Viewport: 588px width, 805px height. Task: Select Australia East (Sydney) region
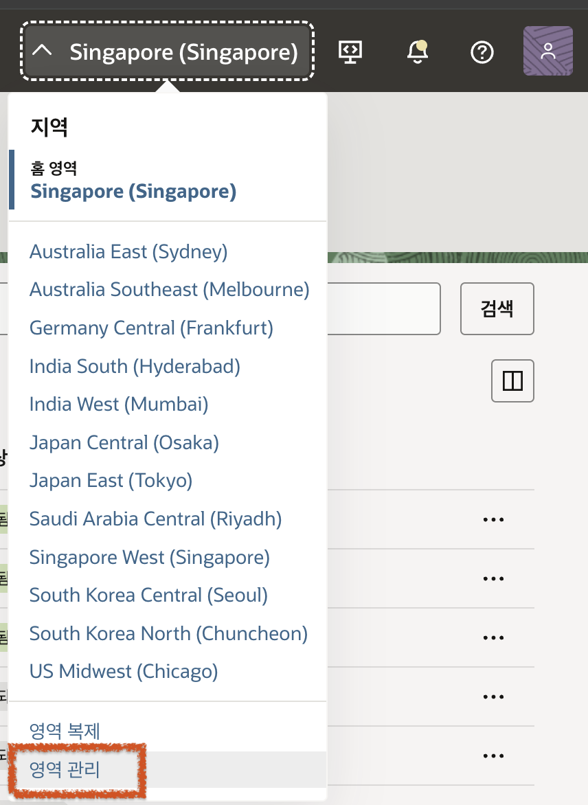click(x=128, y=252)
